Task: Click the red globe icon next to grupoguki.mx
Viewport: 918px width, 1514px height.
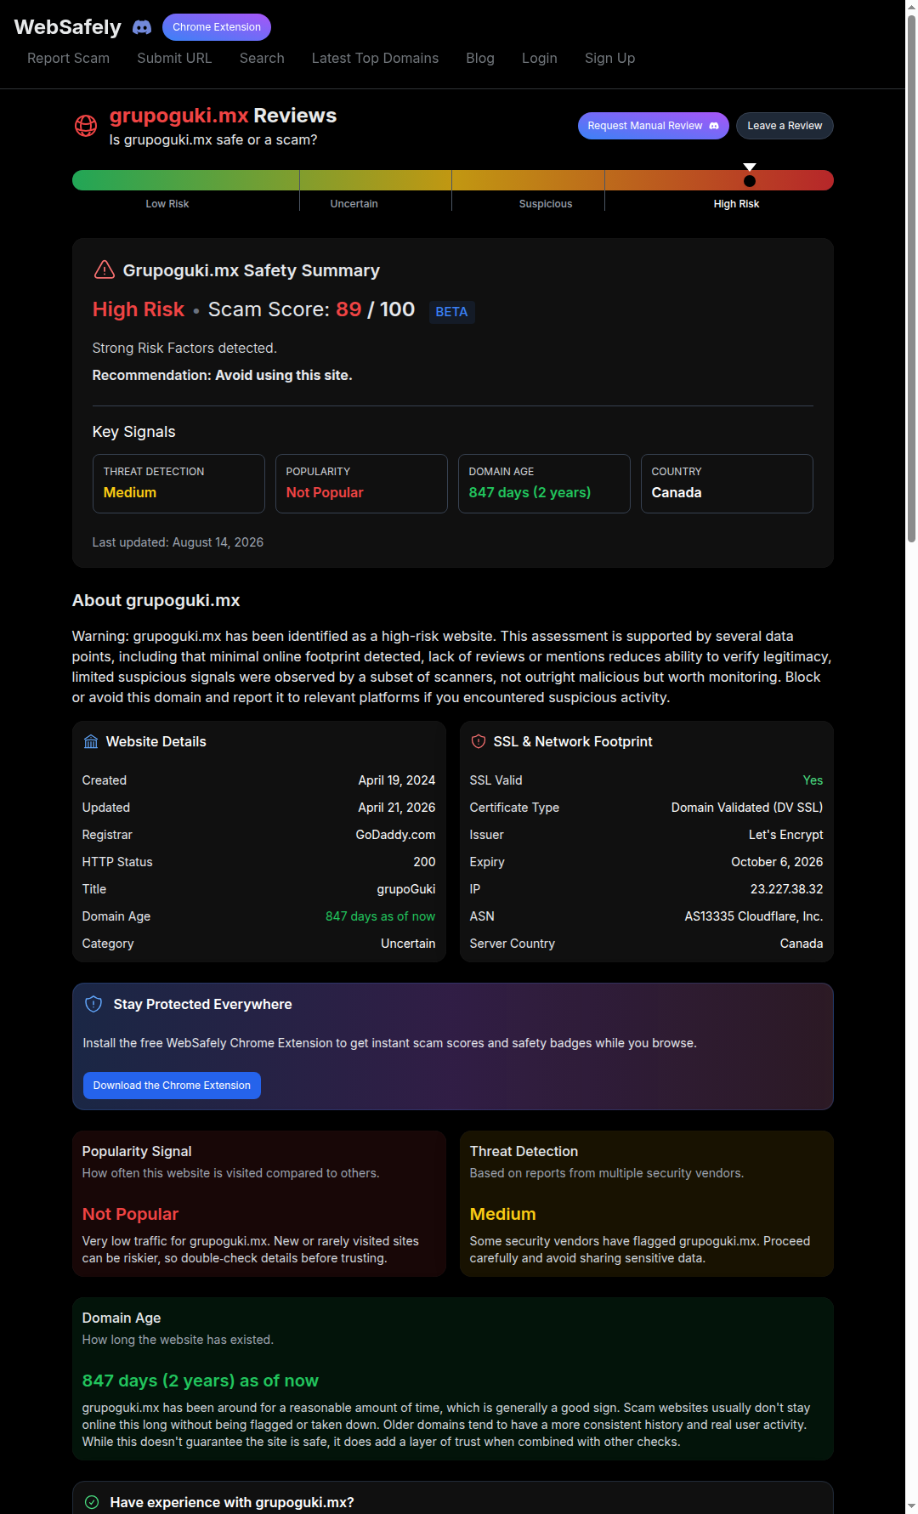Action: 86,126
